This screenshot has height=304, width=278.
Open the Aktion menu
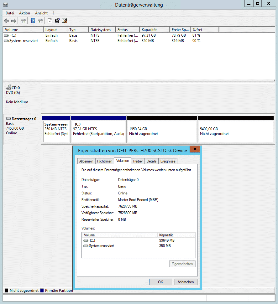click(x=24, y=13)
